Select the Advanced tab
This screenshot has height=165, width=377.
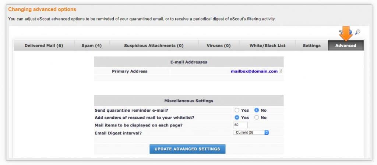click(x=346, y=46)
